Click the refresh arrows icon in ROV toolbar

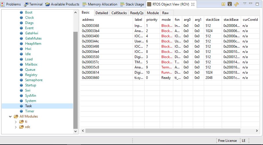(x=236, y=4)
